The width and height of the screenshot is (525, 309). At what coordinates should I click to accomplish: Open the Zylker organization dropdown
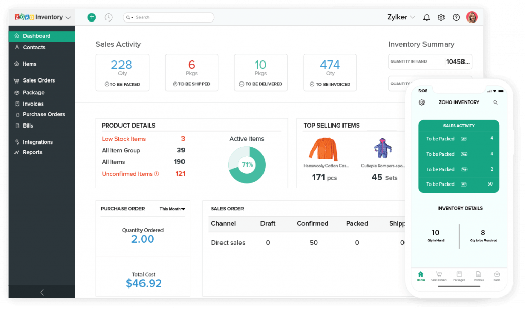(x=400, y=17)
